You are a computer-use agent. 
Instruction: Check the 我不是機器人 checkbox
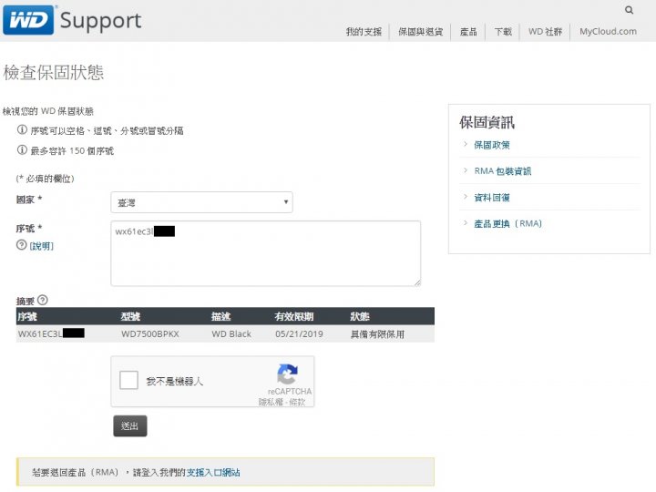pos(128,380)
